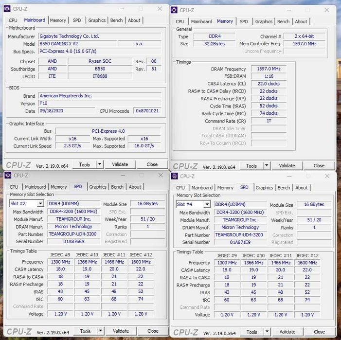Click DRAM Frequency 1597.0 MHz value
The image size is (341, 340).
[269, 69]
